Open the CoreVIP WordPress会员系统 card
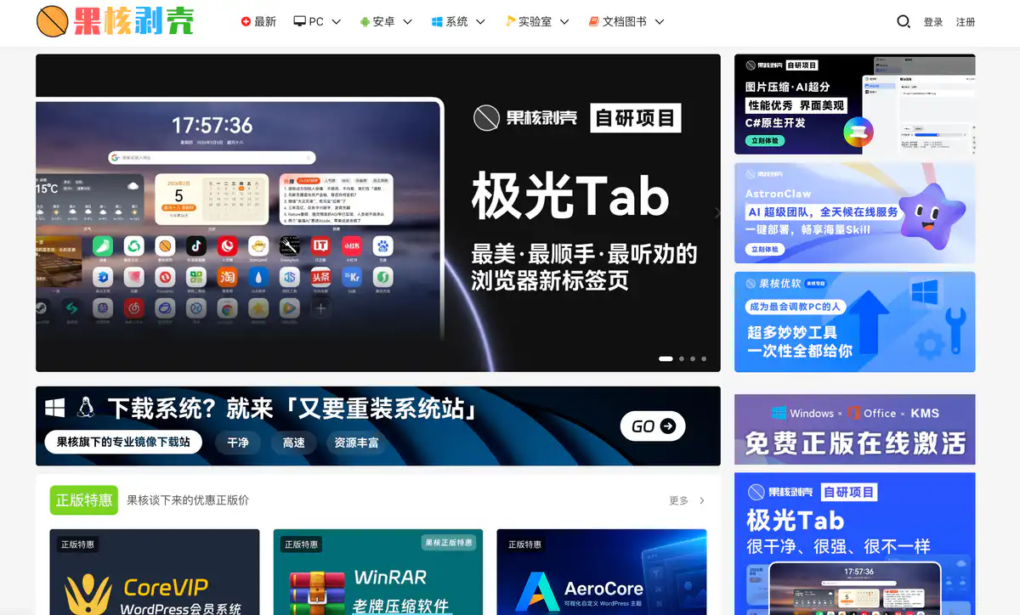 pos(155,572)
